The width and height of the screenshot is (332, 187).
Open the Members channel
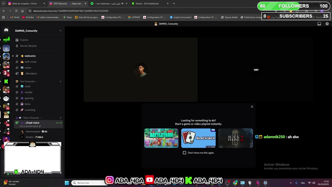38,74
